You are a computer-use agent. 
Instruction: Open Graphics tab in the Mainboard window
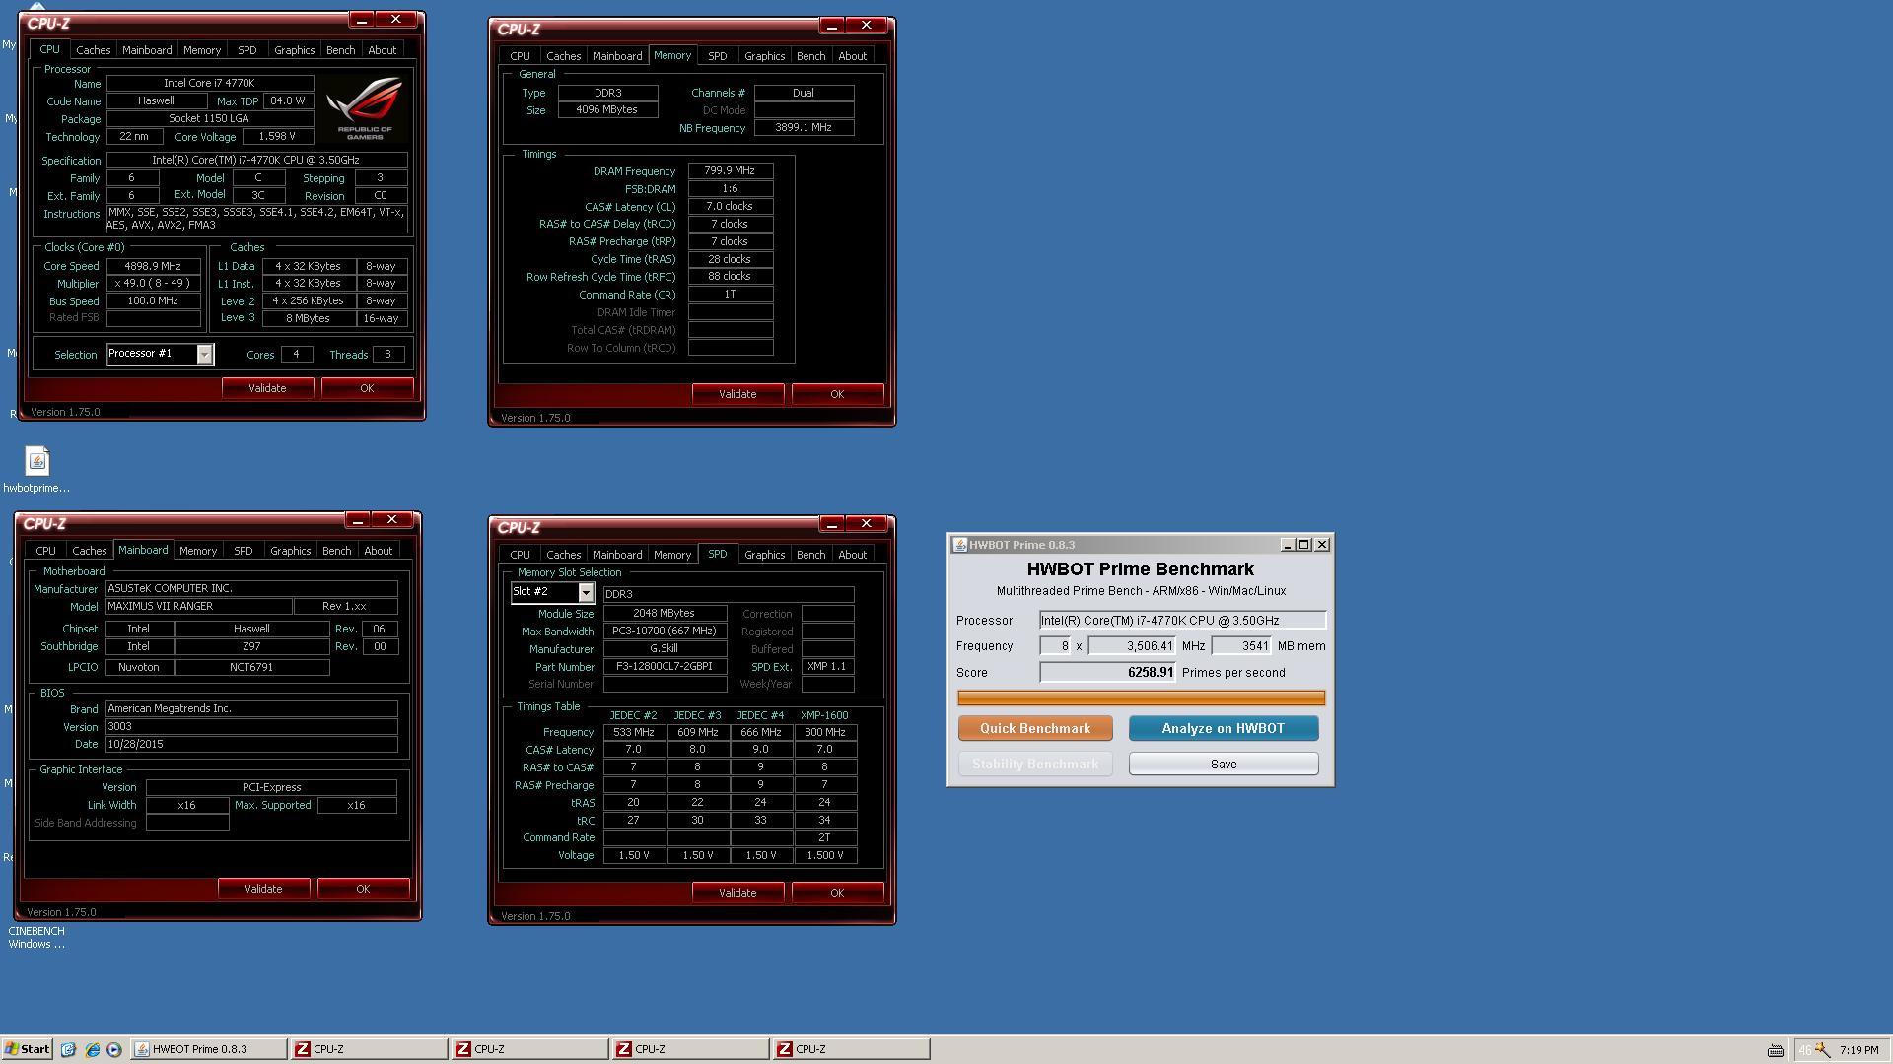pos(290,551)
